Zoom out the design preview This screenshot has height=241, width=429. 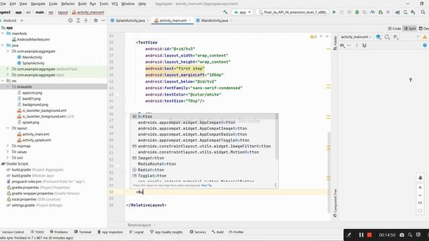coord(420,195)
